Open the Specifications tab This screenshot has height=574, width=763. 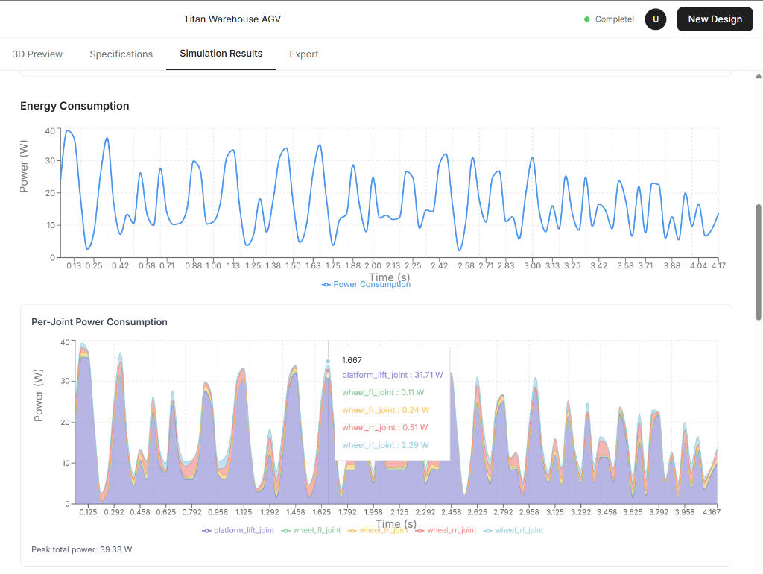(x=121, y=54)
